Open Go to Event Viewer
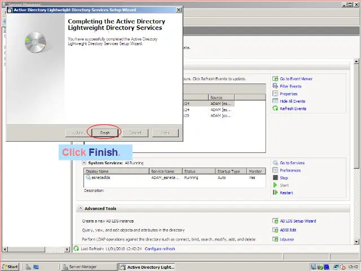Viewport: 361px width, 271px height. (296, 79)
